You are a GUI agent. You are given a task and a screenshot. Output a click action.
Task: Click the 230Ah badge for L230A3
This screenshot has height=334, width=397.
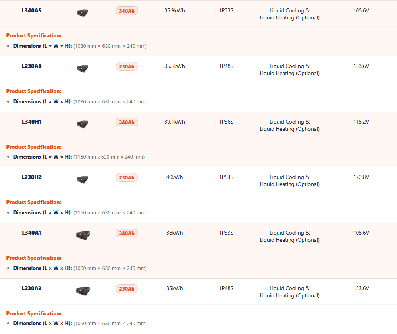127,289
